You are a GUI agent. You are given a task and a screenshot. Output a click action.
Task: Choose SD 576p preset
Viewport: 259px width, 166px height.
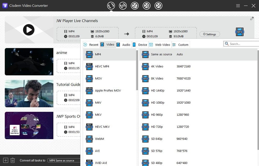pyautogui.click(x=198, y=151)
